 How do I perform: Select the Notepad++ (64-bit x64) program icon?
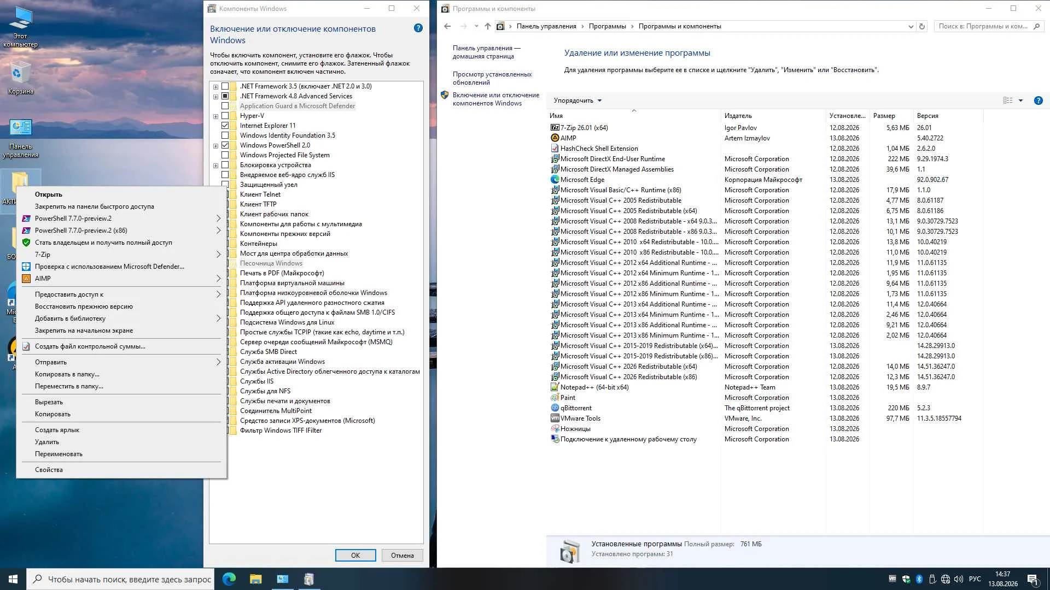555,387
